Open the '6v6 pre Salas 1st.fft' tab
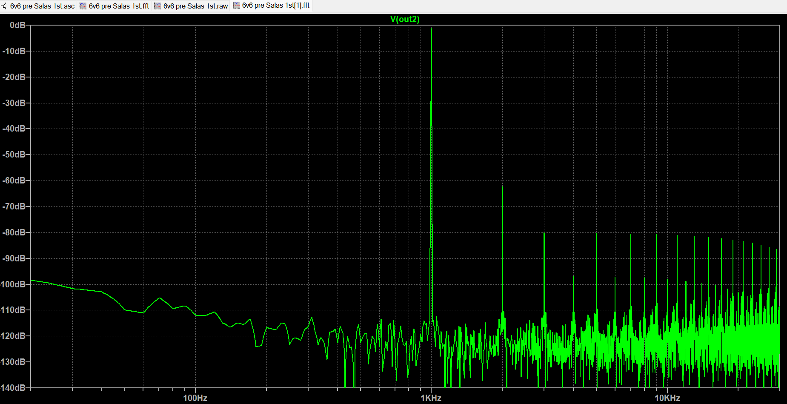The width and height of the screenshot is (787, 404). pos(114,6)
